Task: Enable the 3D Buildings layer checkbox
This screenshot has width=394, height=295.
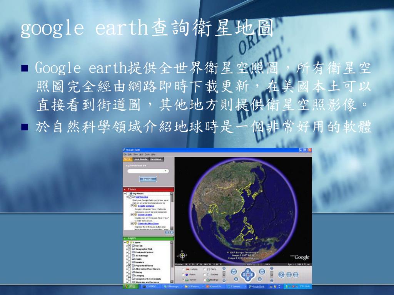Action: coord(129,255)
